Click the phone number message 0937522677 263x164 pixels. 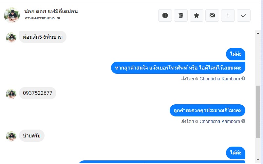coord(38,93)
